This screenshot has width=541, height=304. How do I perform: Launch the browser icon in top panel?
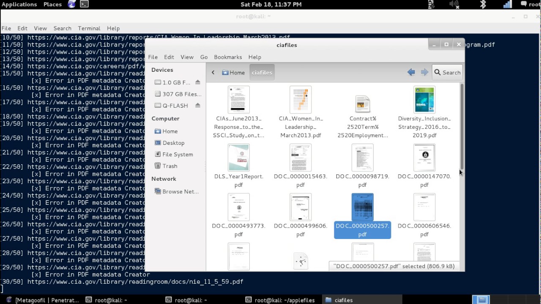pos(72,4)
